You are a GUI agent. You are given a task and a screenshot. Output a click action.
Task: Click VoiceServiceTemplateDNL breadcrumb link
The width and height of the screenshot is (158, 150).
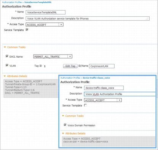point(38,2)
